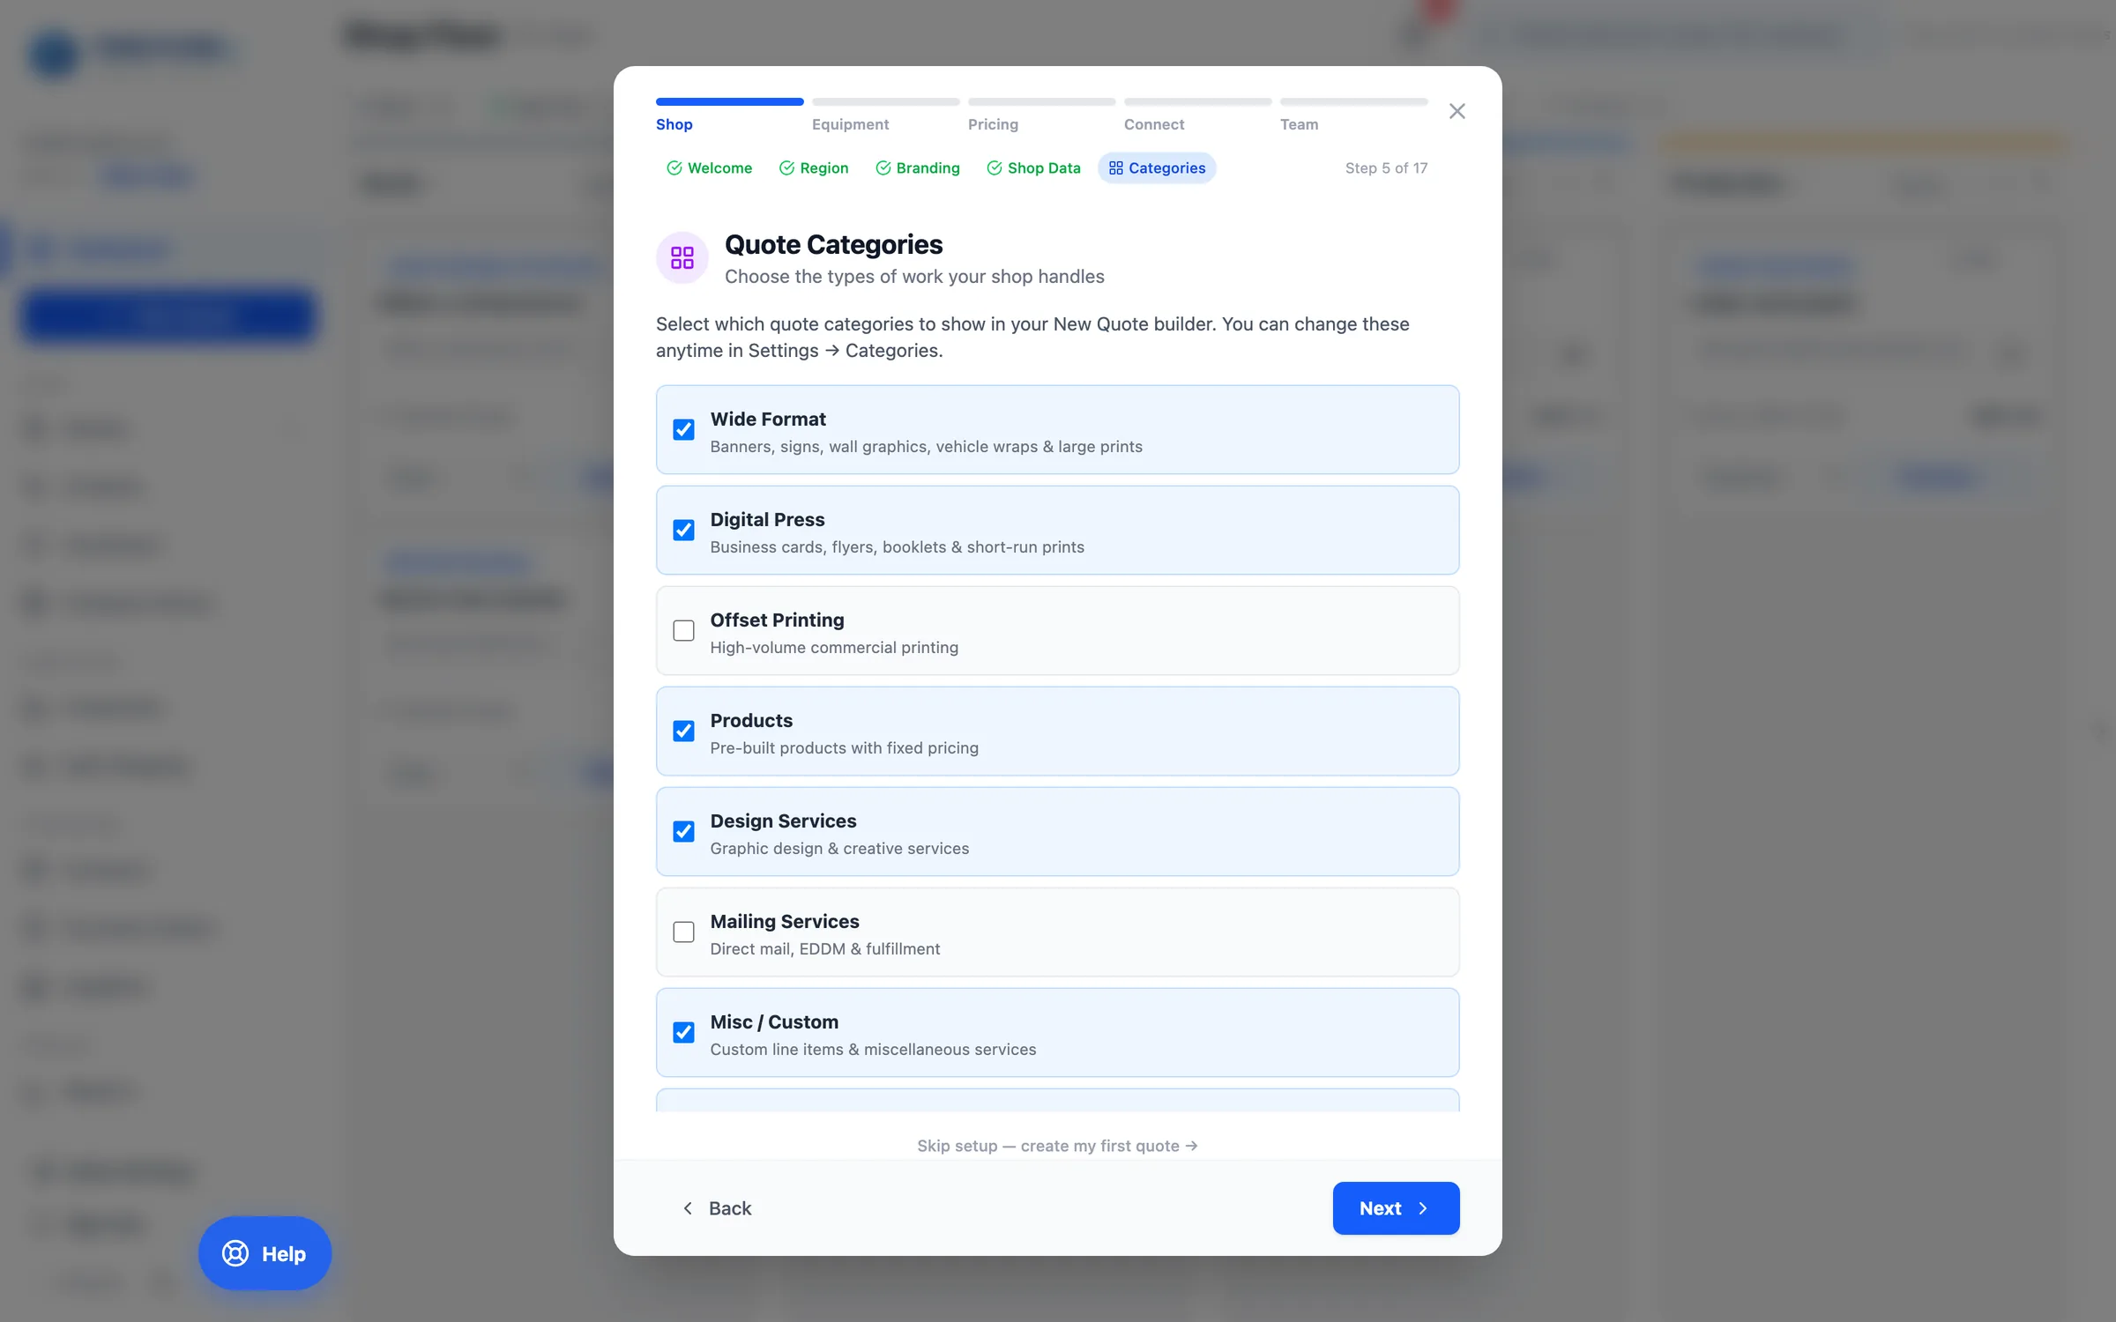
Task: Jump to the Pricing wizard section
Action: click(993, 124)
